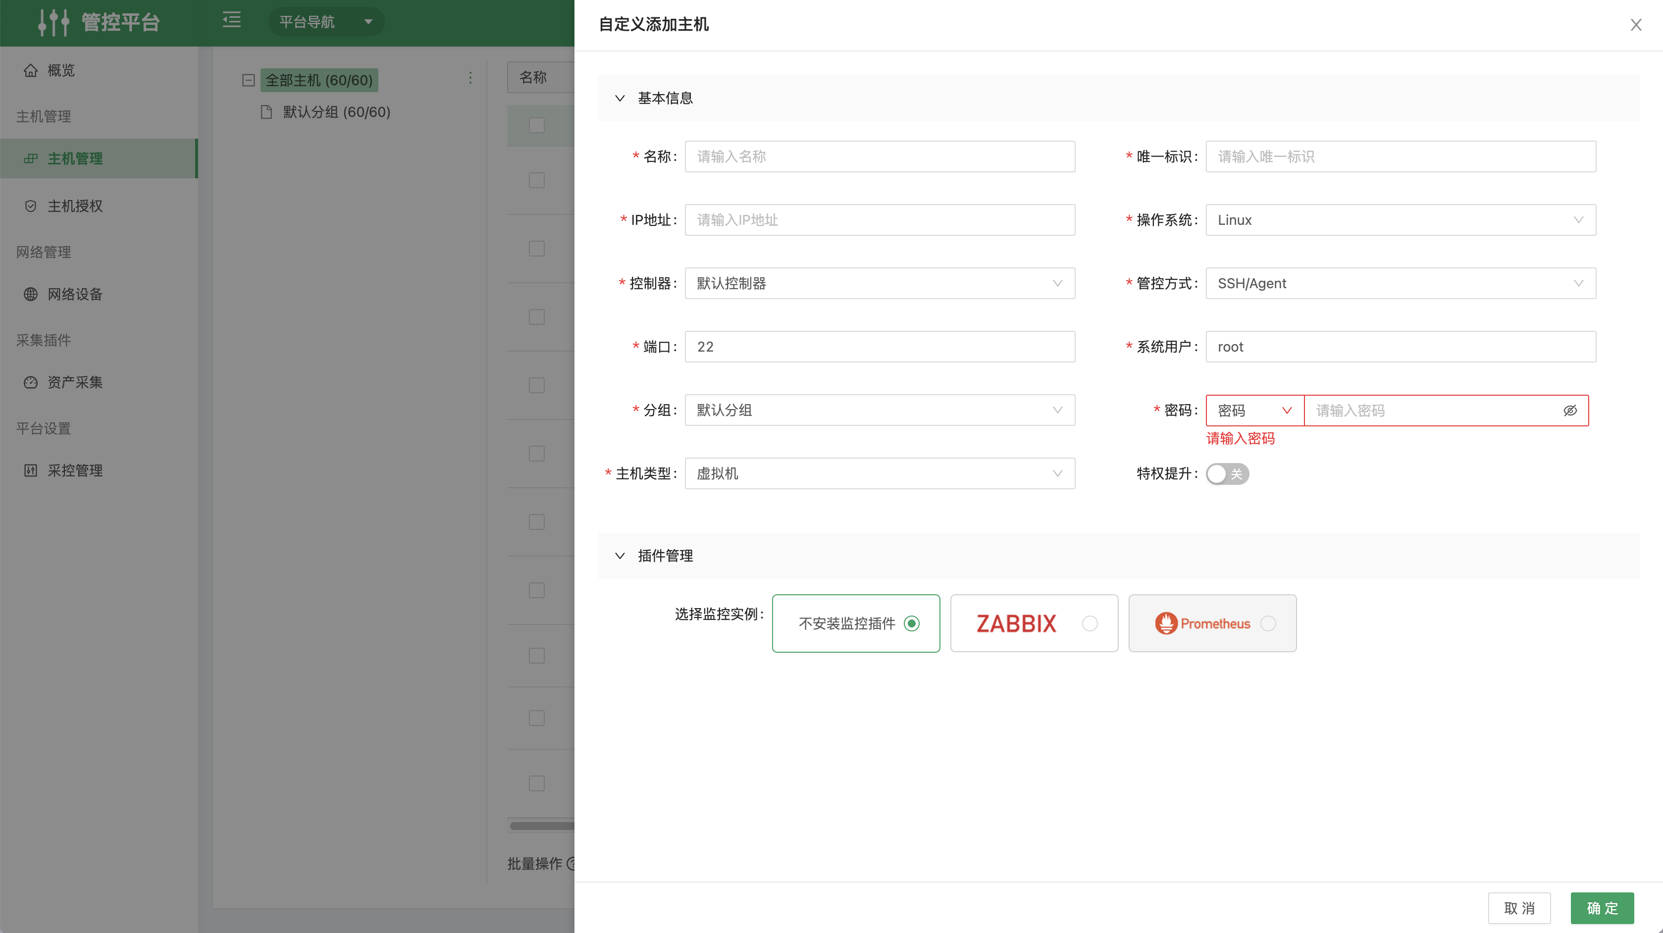Open the three-dot menu of host tree

[470, 78]
